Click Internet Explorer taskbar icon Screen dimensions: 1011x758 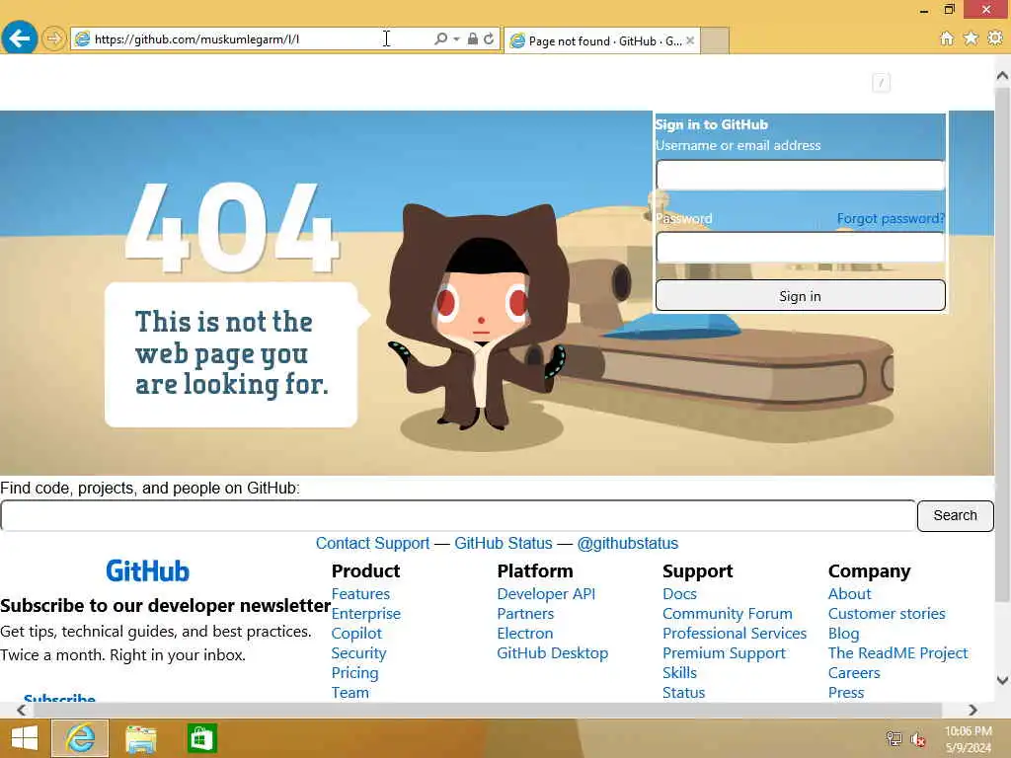[x=80, y=738]
